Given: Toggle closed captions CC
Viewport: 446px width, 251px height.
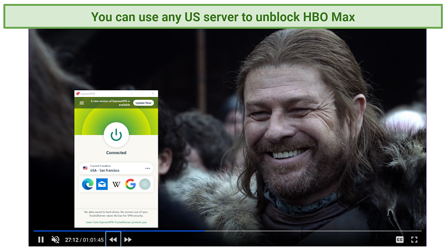Looking at the screenshot, I should [x=400, y=240].
